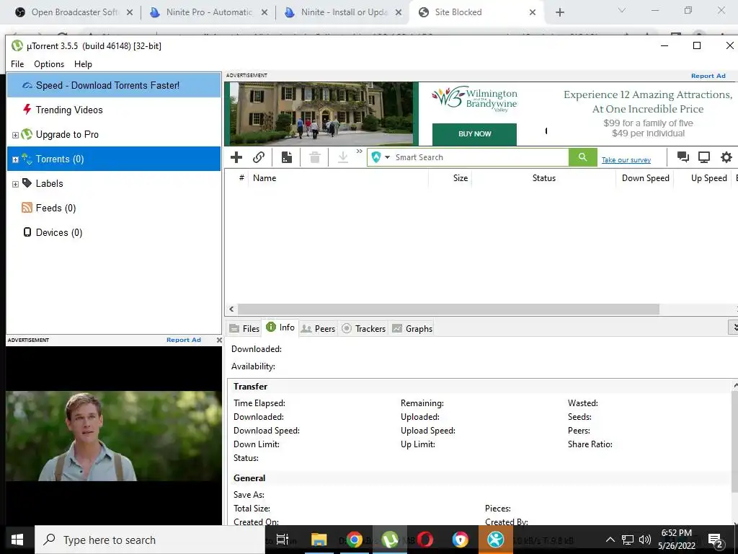The height and width of the screenshot is (554, 738).
Task: Click the Create New Torrent file icon
Action: tap(287, 157)
